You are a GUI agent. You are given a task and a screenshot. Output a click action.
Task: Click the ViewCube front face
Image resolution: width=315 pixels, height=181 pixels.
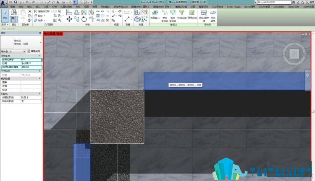[x=294, y=54]
